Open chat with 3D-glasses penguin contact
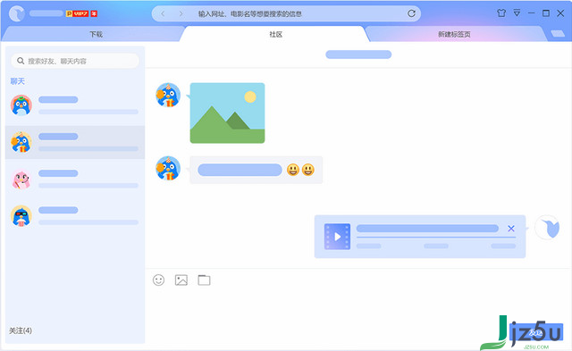572x351 pixels. (75, 216)
